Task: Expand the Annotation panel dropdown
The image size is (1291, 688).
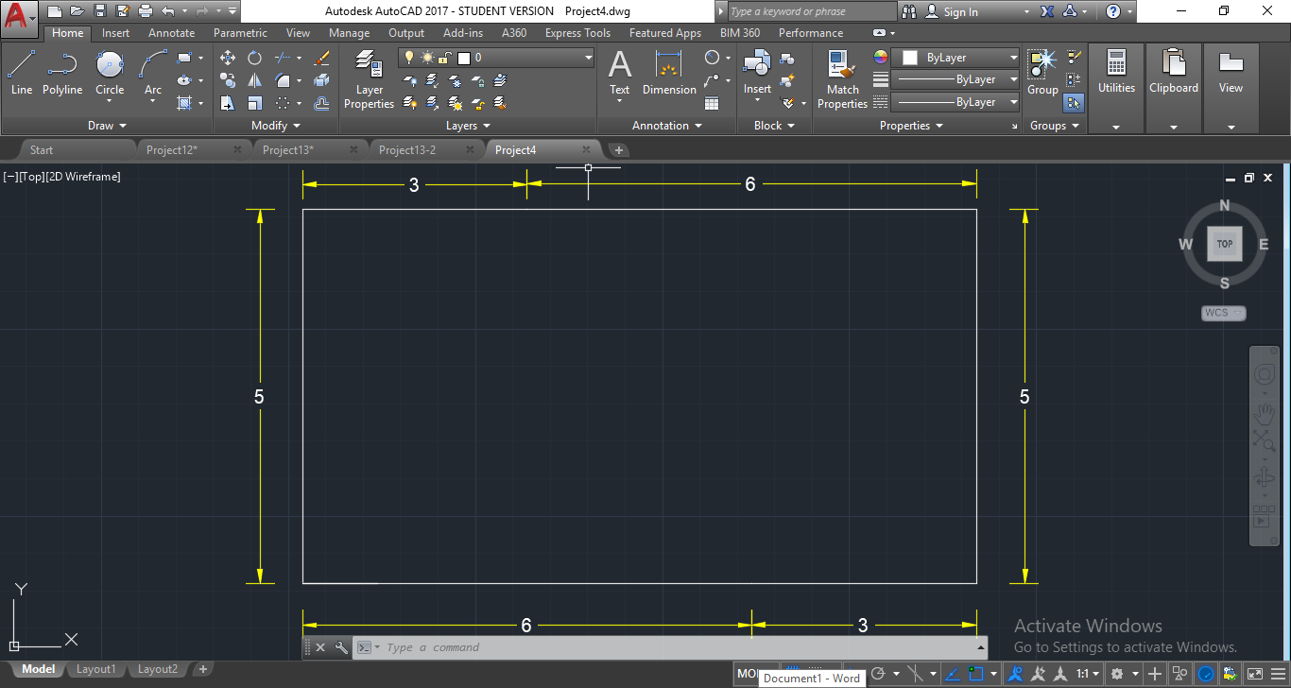Action: [667, 126]
